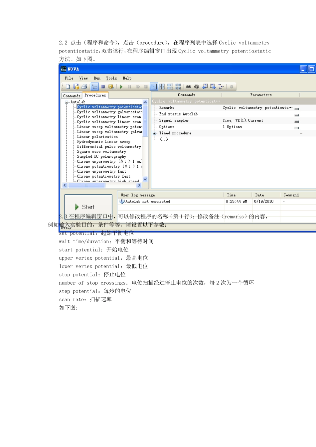Select Chrono potentiometry fast procedure
Viewport: 316px width, 447px height.
click(104, 177)
